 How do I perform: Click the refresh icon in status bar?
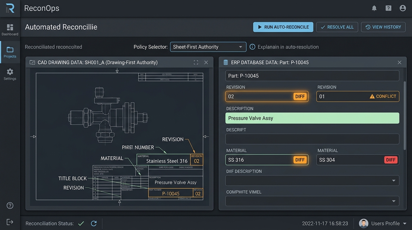(94, 223)
